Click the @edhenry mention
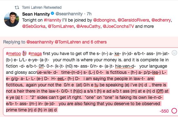This screenshot has width=178, height=117. (x=161, y=20)
